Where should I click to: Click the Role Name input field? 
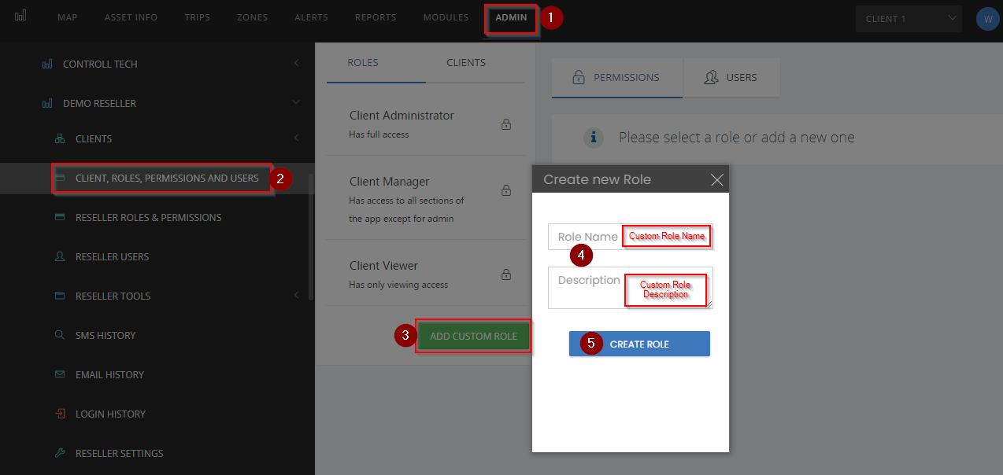(630, 237)
